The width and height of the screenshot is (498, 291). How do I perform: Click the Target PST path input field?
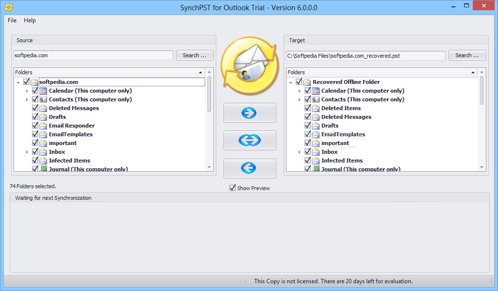click(x=366, y=56)
